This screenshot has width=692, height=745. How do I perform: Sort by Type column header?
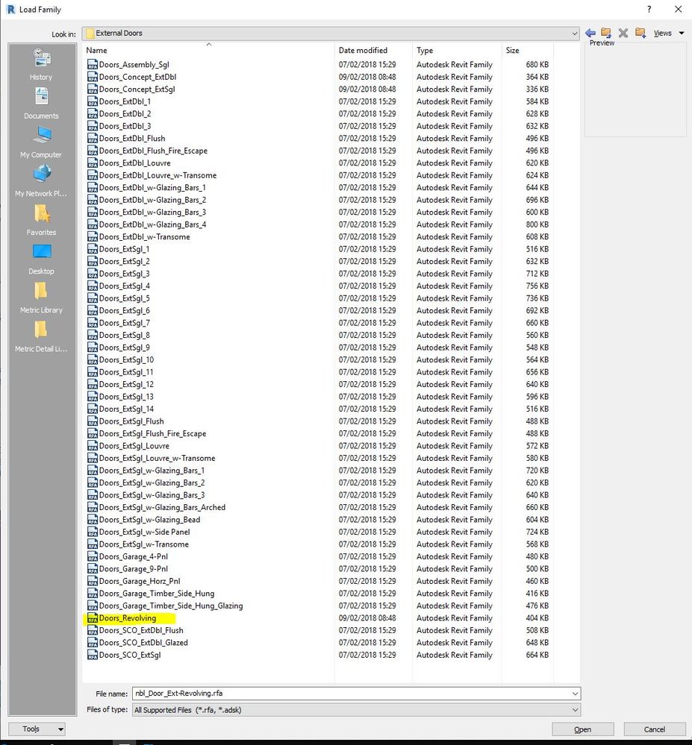(457, 50)
